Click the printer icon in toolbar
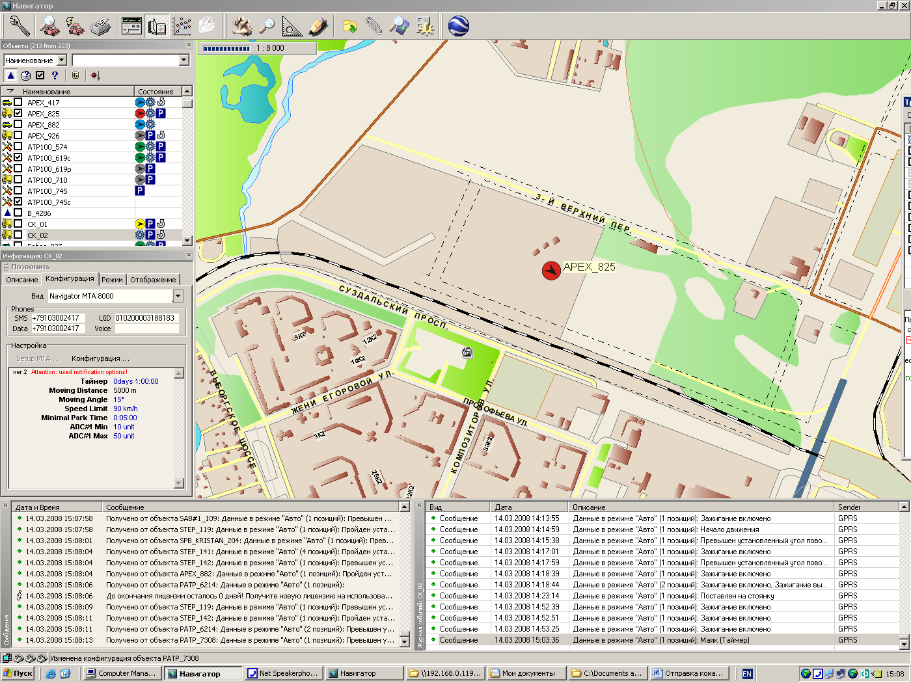Viewport: 911px width, 683px height. coord(101,26)
